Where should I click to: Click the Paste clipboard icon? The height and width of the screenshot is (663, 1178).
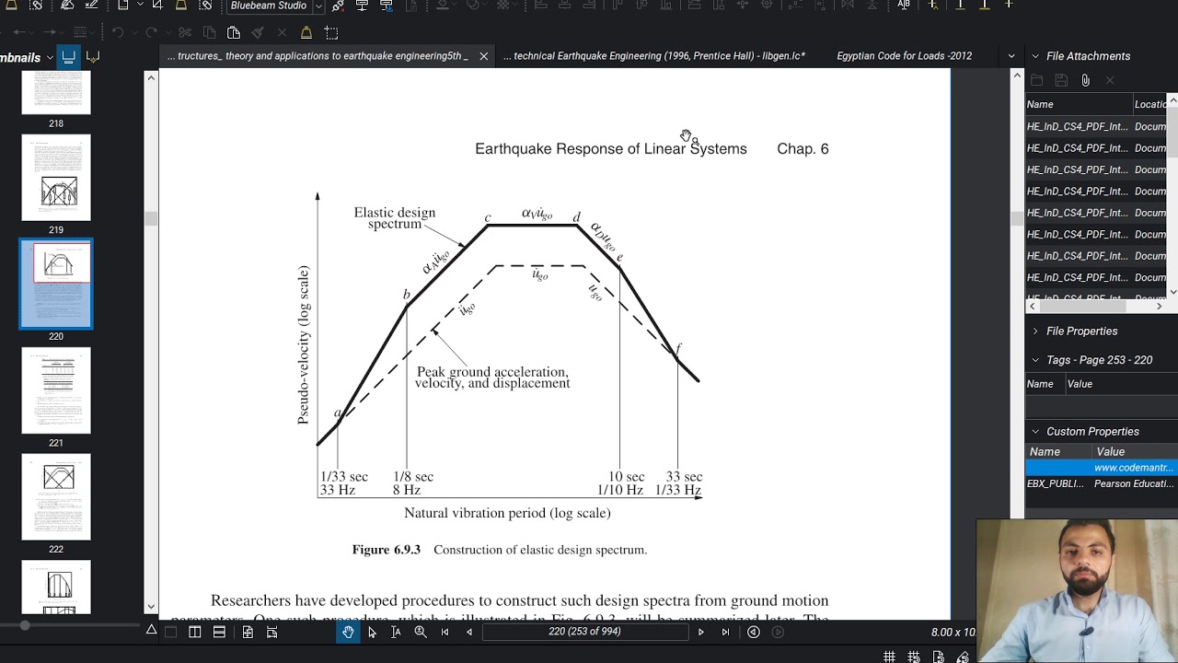point(234,33)
